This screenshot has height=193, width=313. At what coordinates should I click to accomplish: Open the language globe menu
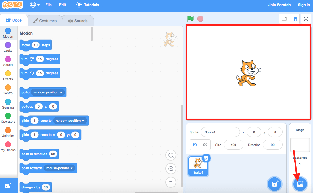click(x=34, y=5)
